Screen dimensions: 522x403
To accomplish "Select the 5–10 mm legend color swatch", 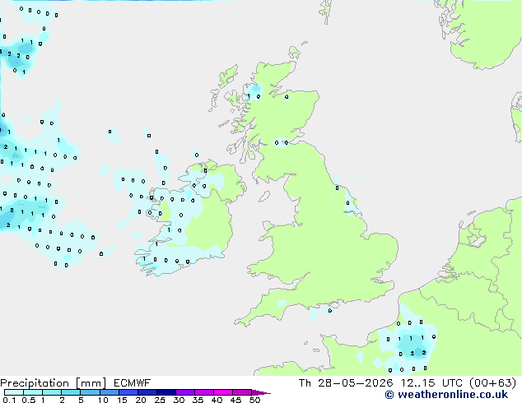I will pos(90,392).
